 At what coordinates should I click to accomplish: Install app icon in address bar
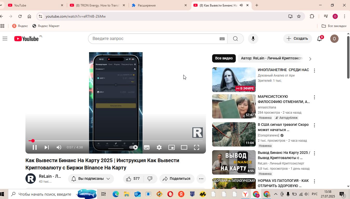click(x=290, y=16)
